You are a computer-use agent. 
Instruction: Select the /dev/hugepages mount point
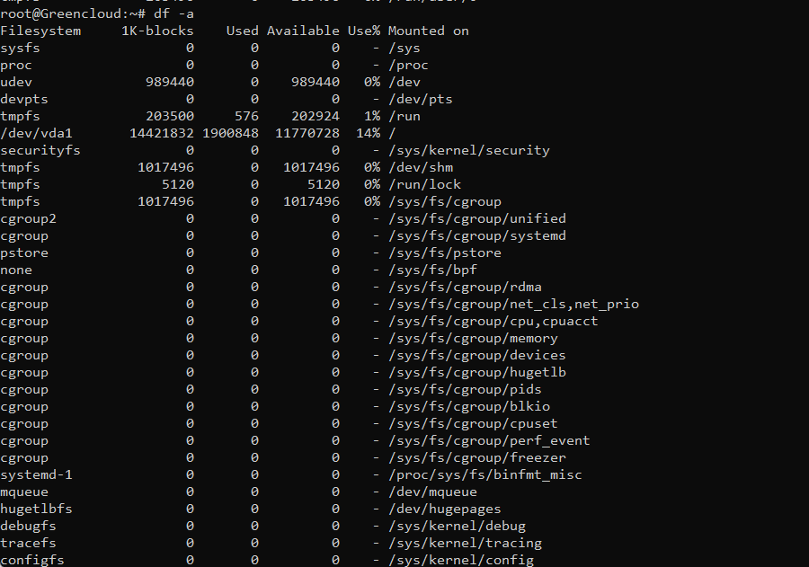pyautogui.click(x=444, y=509)
